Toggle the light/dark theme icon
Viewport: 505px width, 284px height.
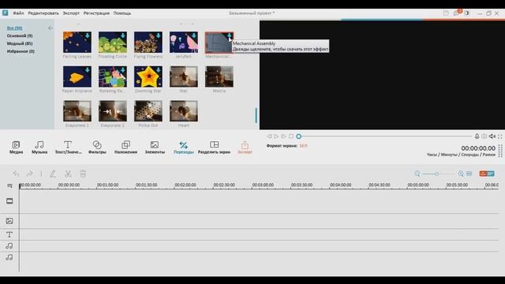click(467, 13)
